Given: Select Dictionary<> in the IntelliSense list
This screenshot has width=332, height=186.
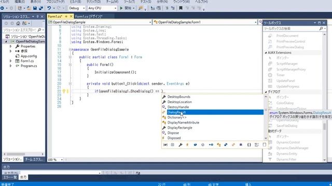Looking at the screenshot, I should (213, 117).
